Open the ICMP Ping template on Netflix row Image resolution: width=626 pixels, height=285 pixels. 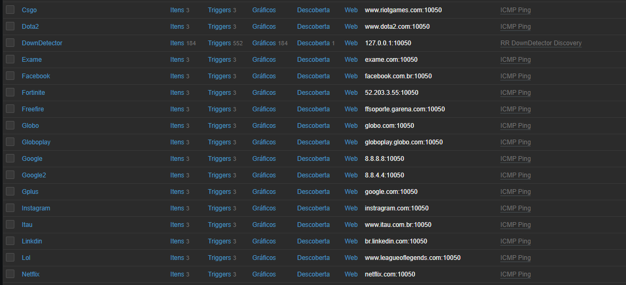515,274
